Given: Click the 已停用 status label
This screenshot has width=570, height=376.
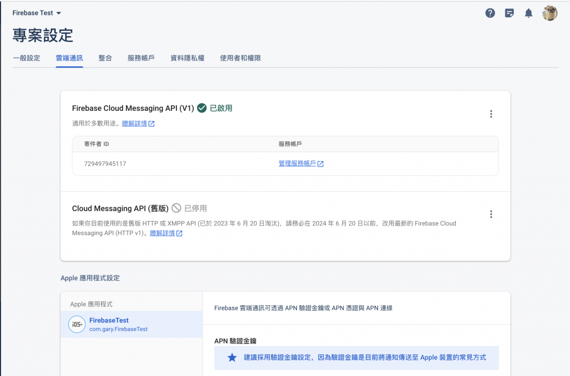Looking at the screenshot, I should (195, 208).
